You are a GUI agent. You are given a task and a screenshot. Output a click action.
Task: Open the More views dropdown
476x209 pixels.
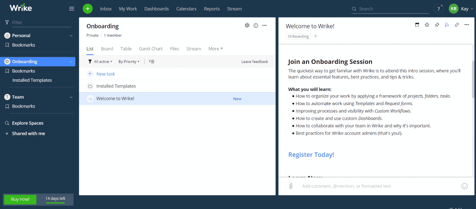pyautogui.click(x=215, y=48)
